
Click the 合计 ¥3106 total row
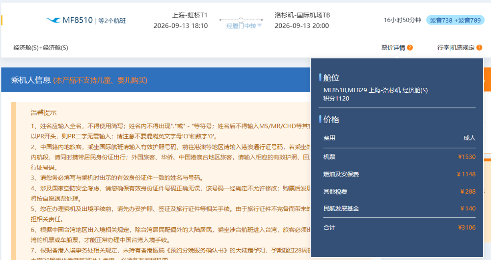pyautogui.click(x=399, y=227)
